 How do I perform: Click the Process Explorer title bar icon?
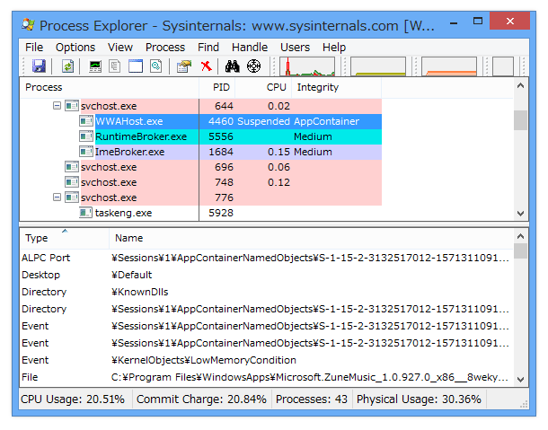tap(29, 25)
